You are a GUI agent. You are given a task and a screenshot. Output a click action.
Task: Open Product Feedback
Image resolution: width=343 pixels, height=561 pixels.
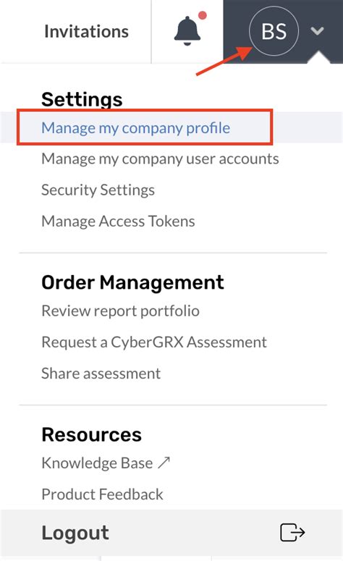point(102,494)
